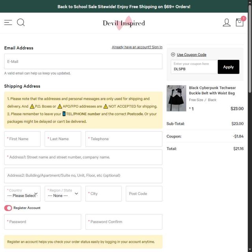Go to the Devil Inspired logo homepage
Viewport: 252px width, 252px height.
[x=124, y=23]
